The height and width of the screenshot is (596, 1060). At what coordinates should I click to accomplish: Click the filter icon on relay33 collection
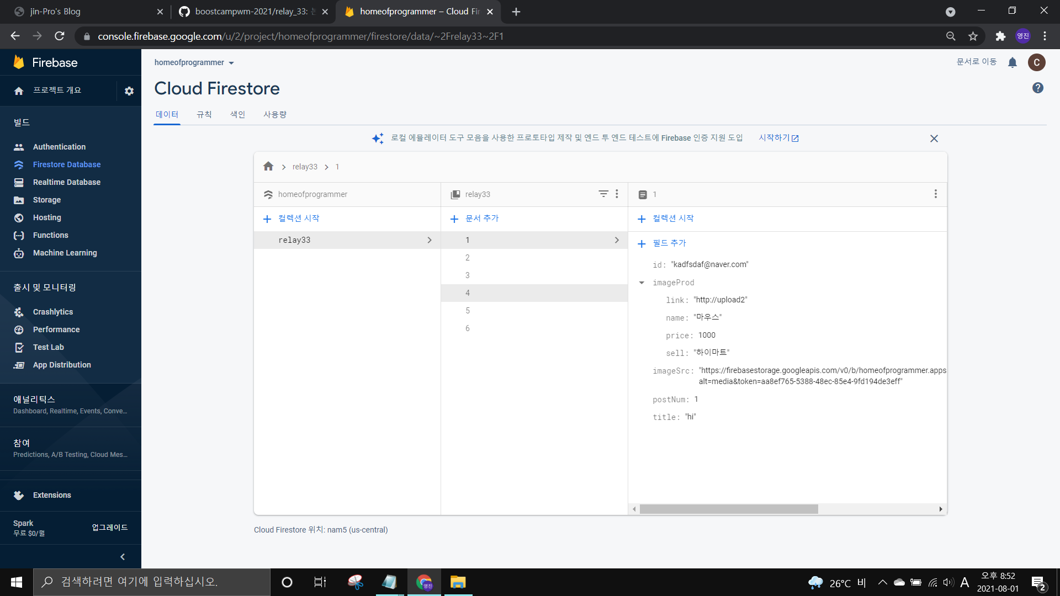(x=603, y=194)
